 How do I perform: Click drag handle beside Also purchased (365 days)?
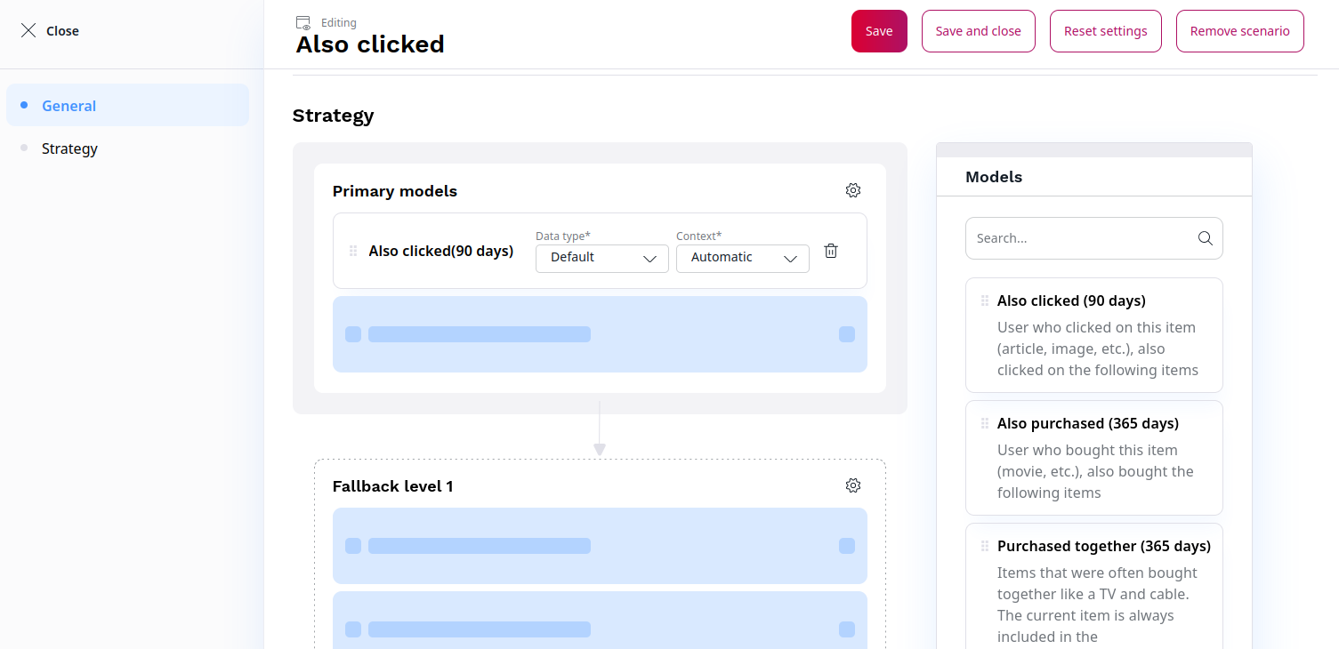pos(984,423)
